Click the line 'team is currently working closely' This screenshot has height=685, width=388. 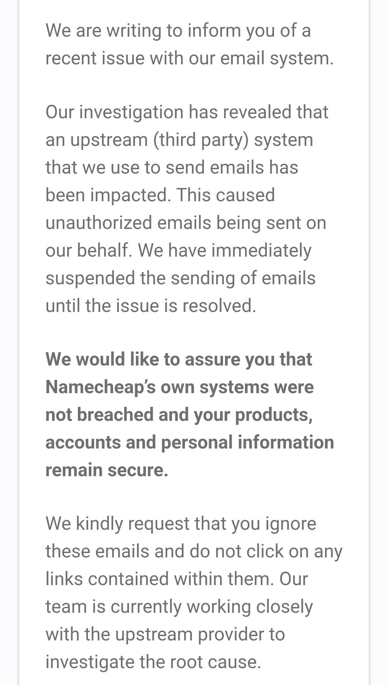[179, 607]
